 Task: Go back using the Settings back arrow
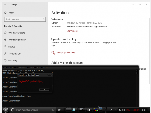(x=5, y=5)
